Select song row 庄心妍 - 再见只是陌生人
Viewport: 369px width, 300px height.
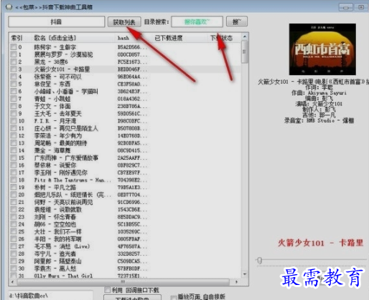[124, 128]
